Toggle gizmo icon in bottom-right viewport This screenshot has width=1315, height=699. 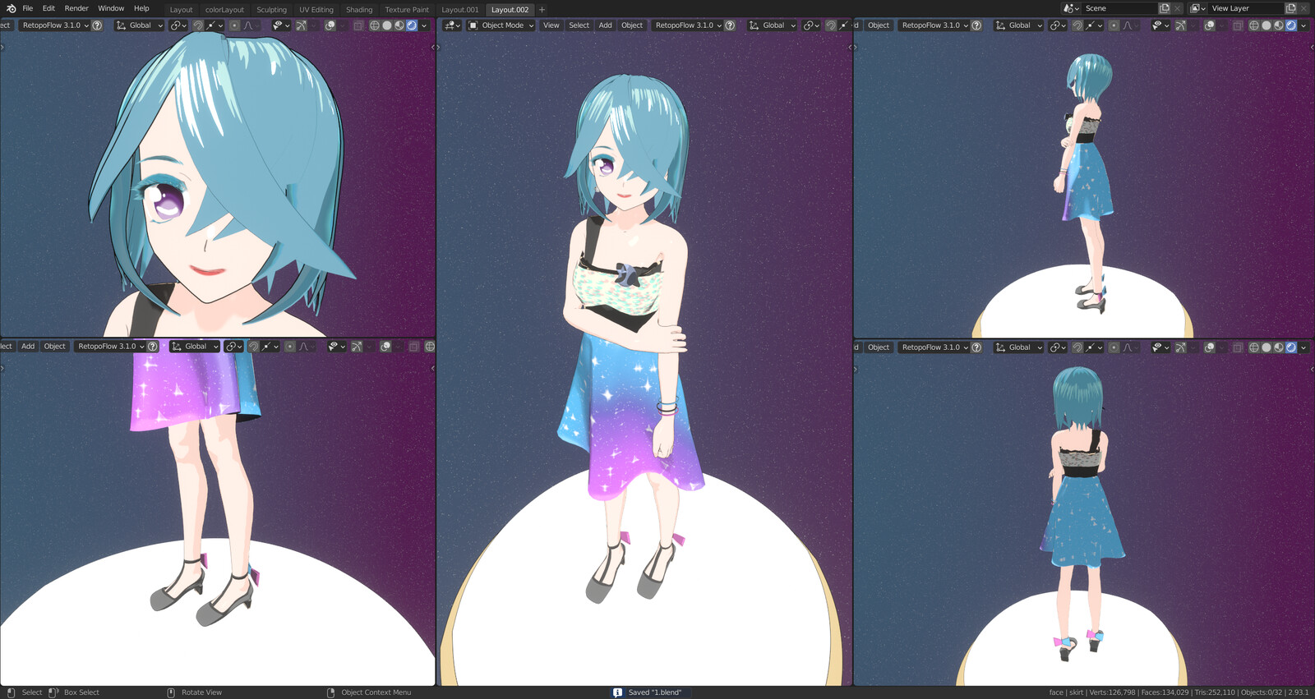(1181, 347)
